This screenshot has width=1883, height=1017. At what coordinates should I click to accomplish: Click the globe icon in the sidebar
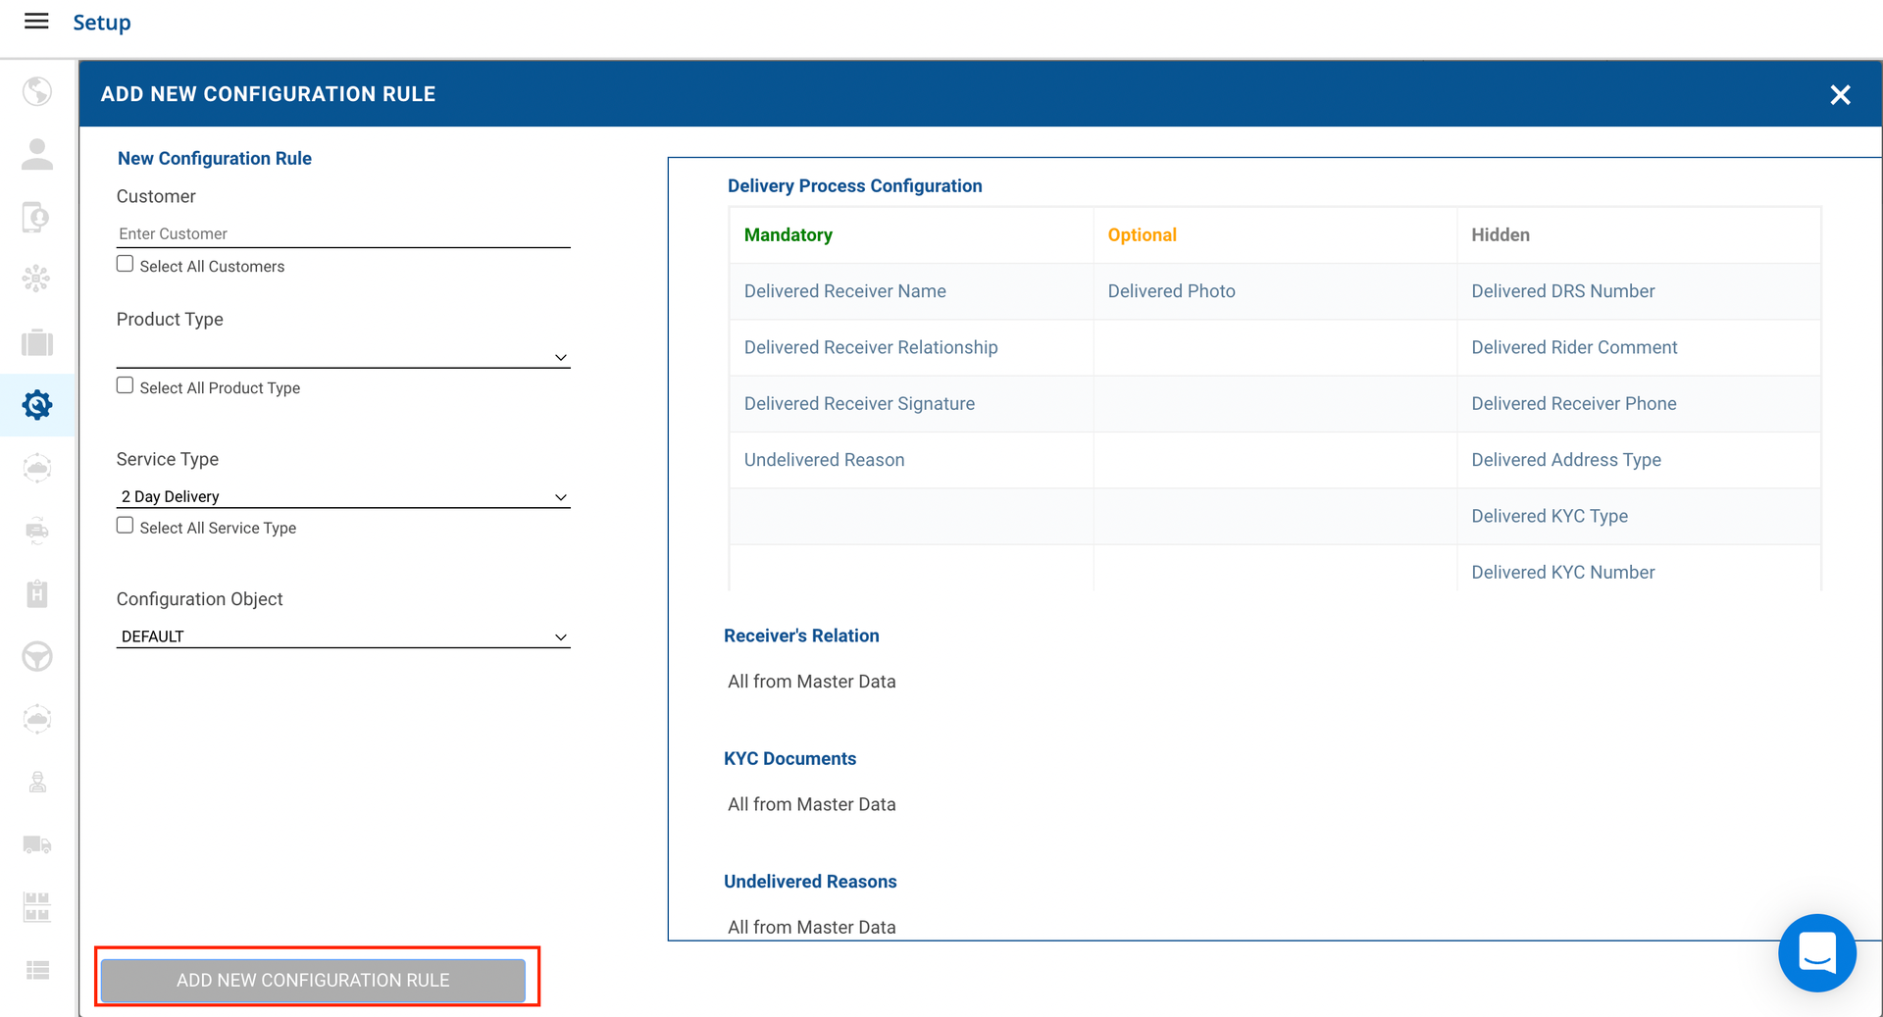(37, 91)
